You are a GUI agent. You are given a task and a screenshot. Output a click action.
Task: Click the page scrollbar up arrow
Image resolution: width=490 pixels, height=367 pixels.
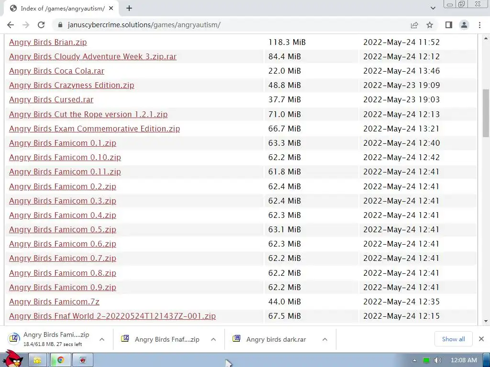tap(486, 38)
